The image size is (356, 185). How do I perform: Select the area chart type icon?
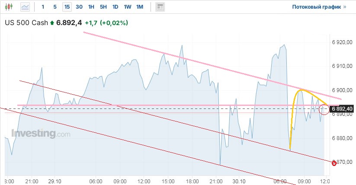click(26, 7)
